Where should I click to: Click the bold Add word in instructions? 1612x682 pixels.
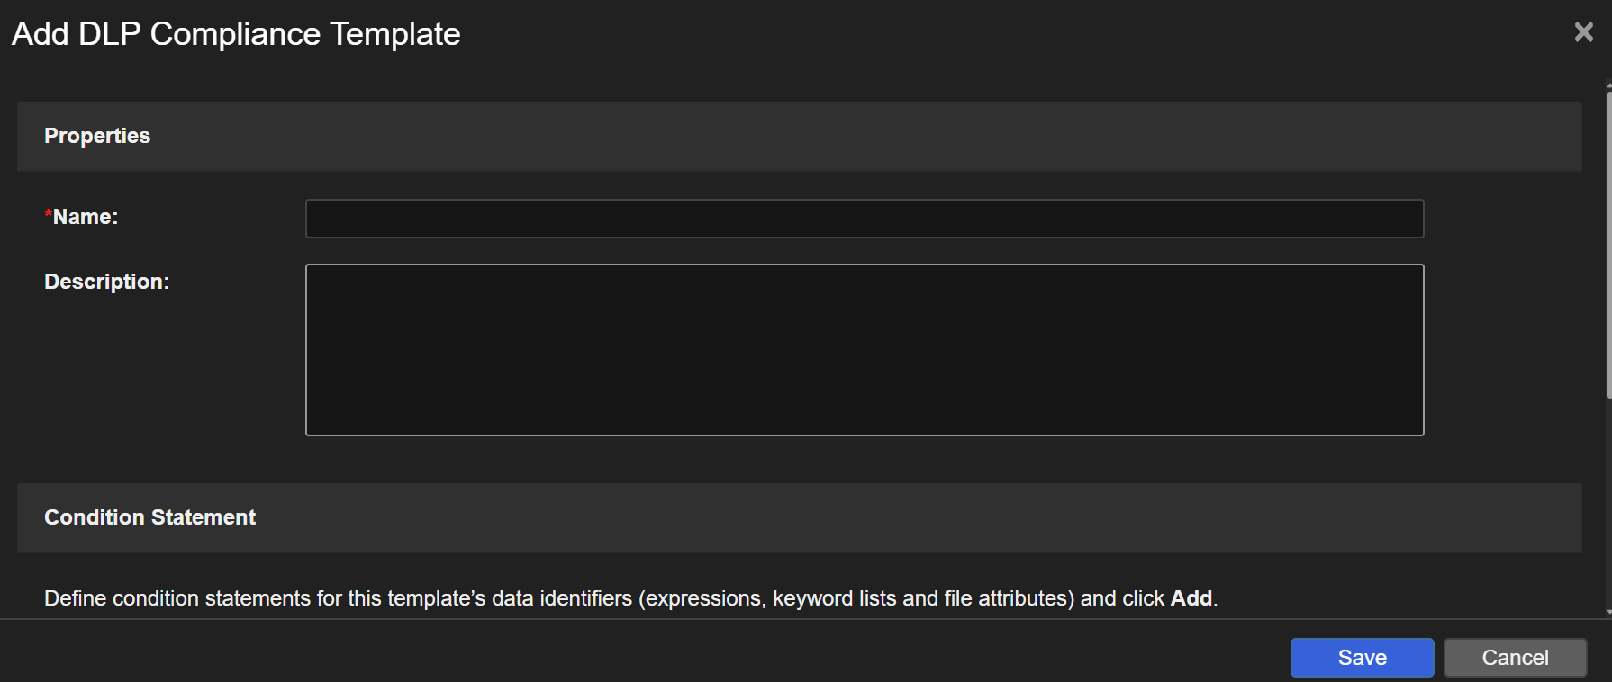pos(1191,598)
